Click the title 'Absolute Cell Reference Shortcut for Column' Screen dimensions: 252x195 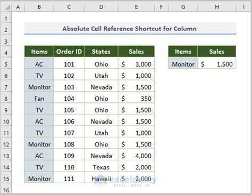pyautogui.click(x=130, y=29)
